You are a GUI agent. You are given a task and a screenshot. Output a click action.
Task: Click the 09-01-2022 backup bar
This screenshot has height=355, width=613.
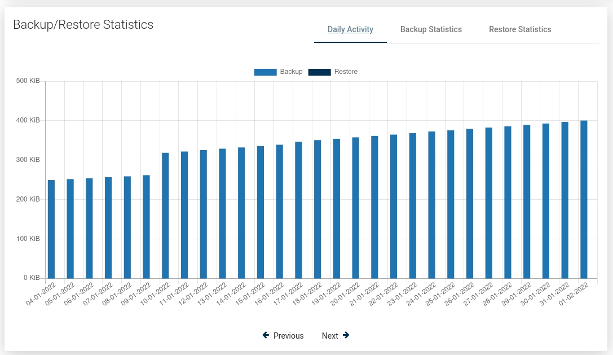146,226
